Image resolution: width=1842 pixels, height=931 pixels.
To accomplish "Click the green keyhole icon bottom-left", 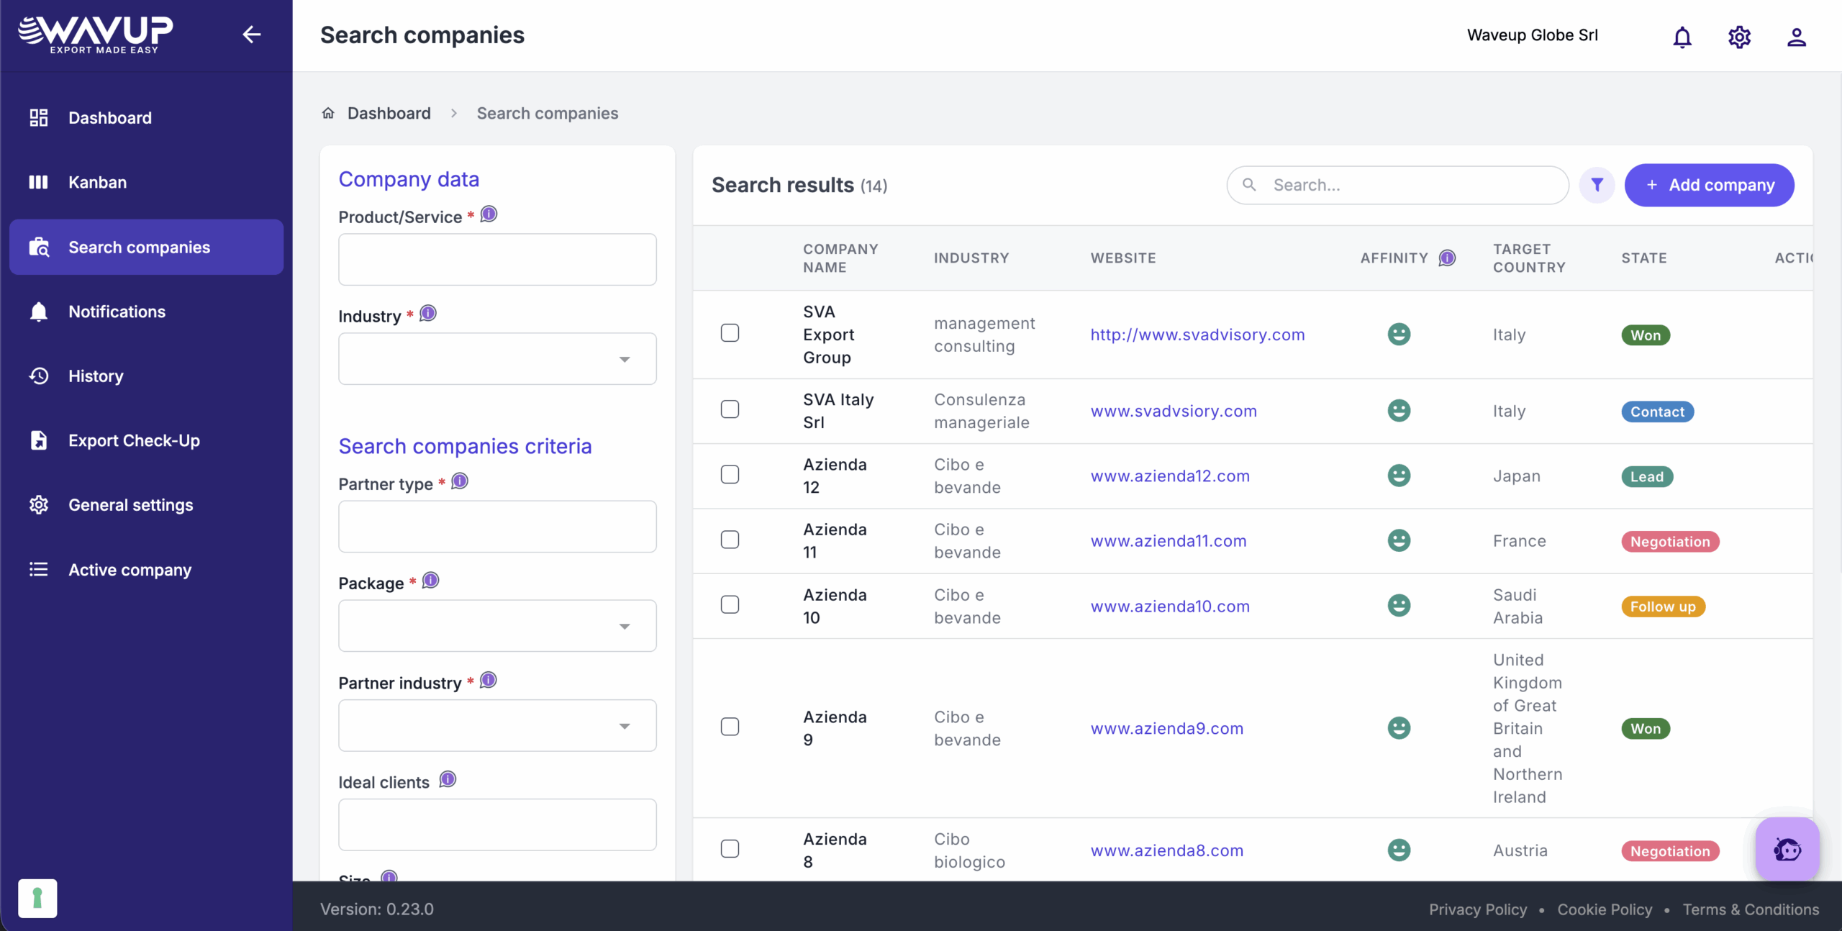I will [37, 898].
